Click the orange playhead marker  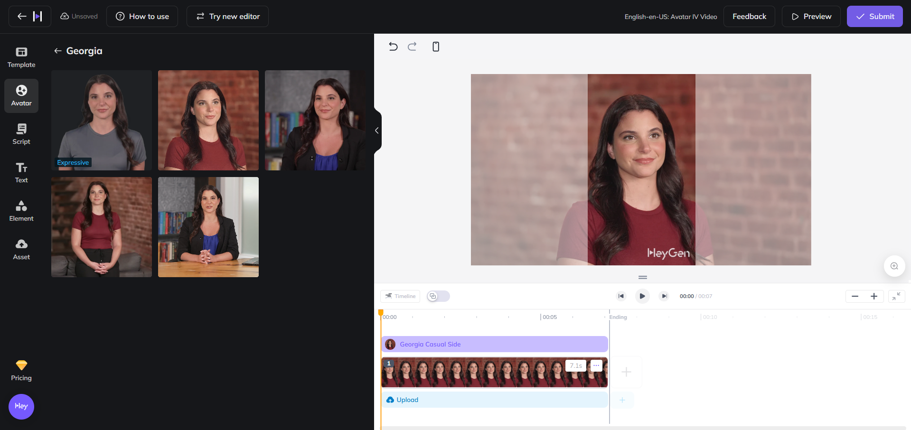[381, 312]
